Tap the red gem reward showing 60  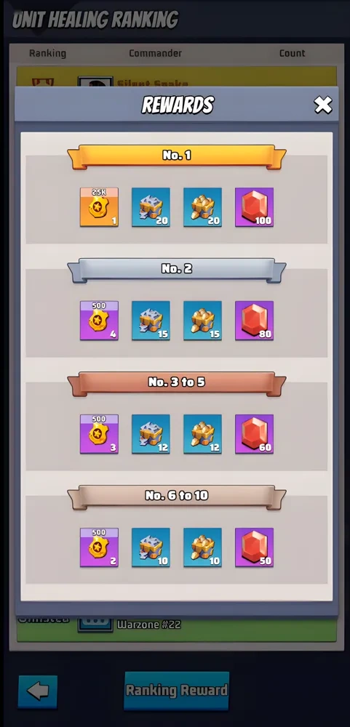pos(255,434)
